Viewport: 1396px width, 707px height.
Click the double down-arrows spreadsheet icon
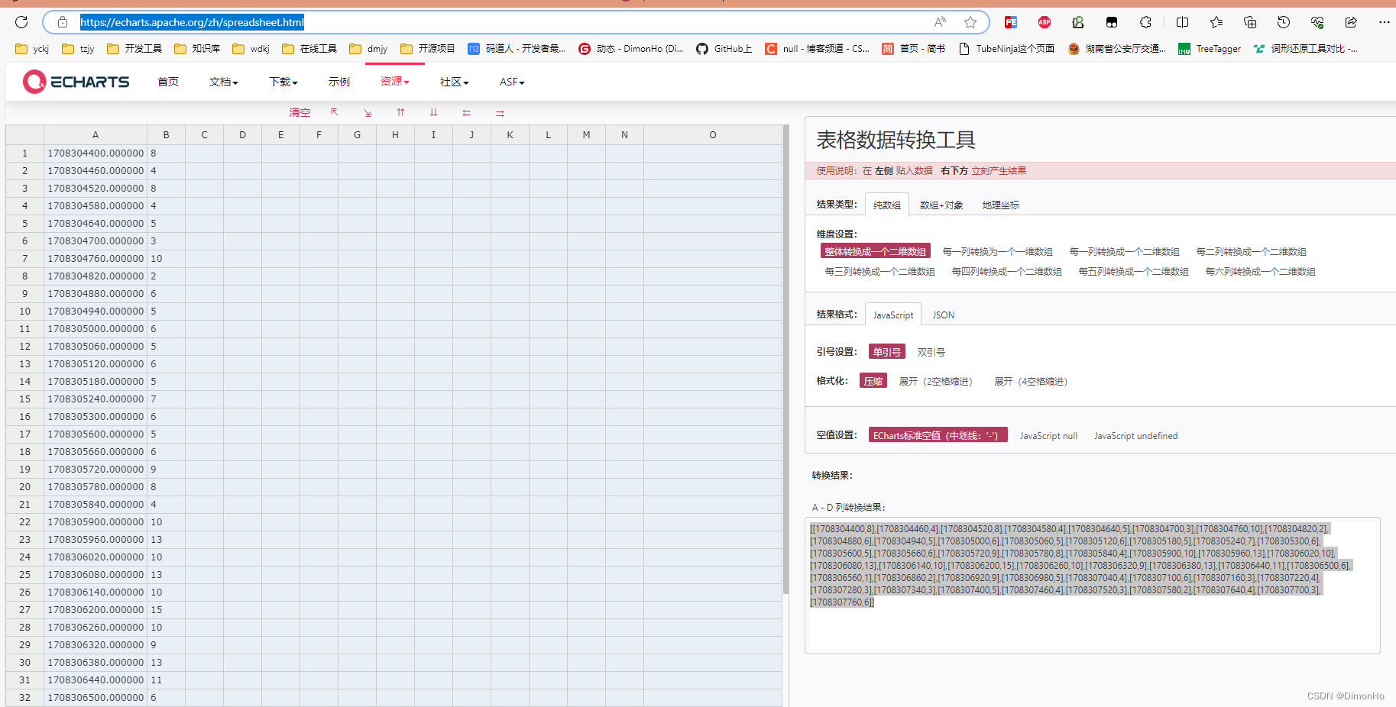433,112
